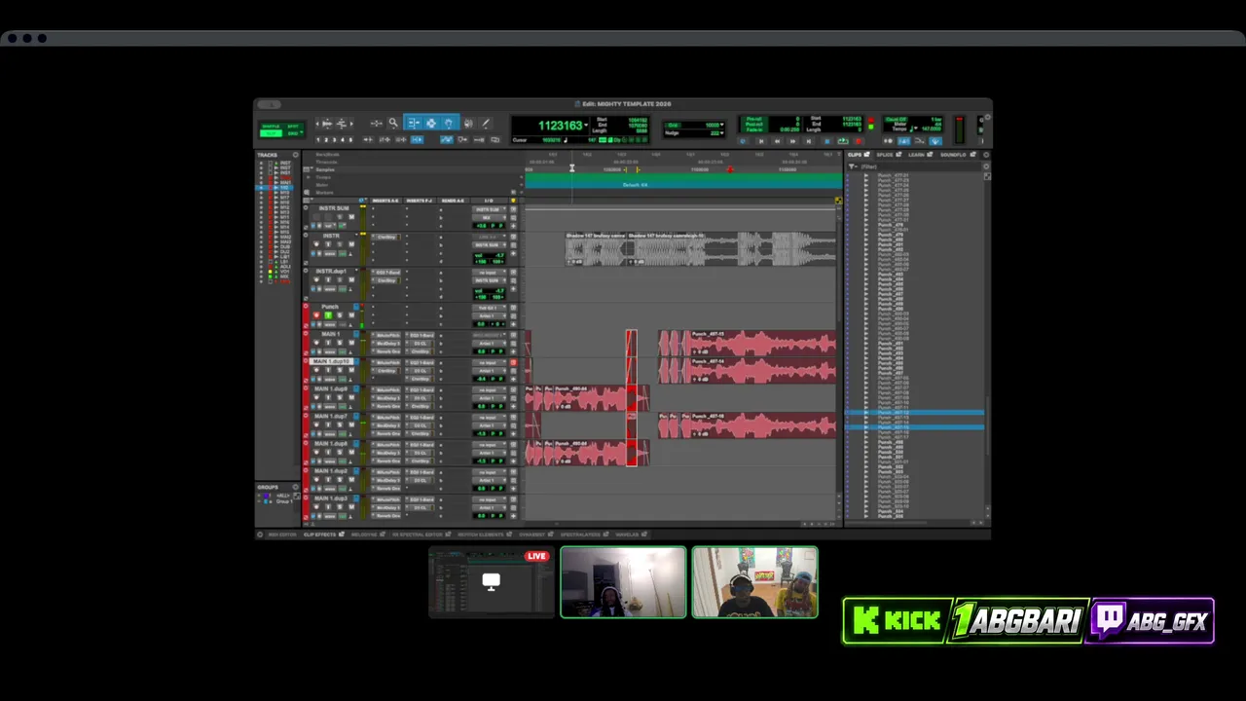Toggle input monitoring on Punch track

(x=328, y=315)
